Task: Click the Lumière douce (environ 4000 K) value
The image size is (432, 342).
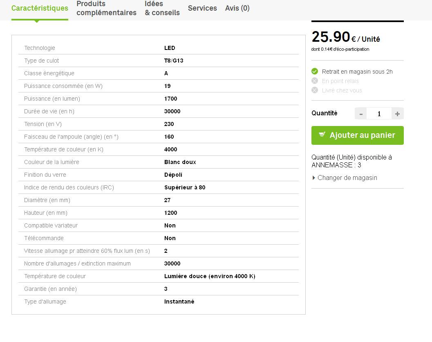Action: 210,276
